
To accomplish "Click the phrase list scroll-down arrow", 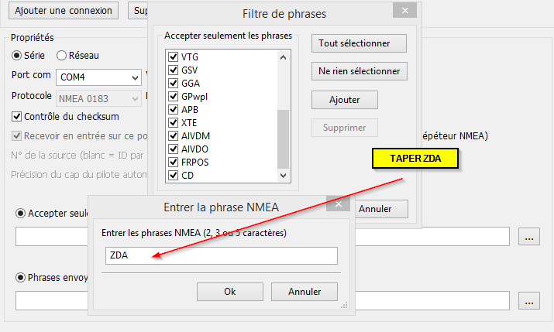I will (x=283, y=176).
